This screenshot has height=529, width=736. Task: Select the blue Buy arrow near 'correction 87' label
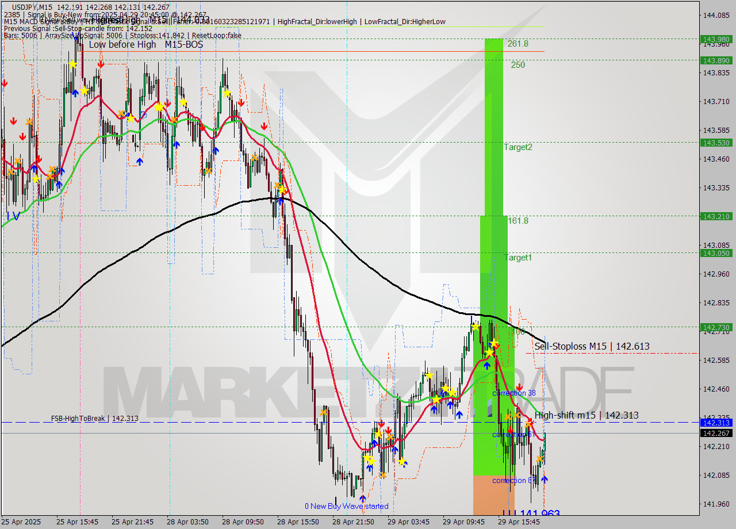(x=545, y=479)
